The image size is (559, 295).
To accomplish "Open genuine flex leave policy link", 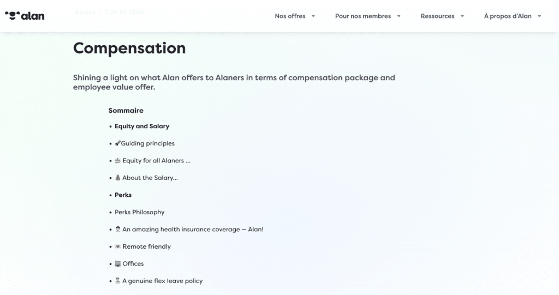I will pos(162,281).
